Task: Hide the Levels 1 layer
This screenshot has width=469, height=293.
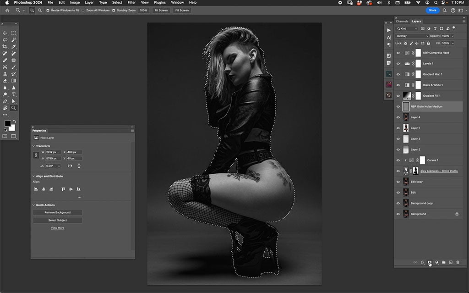Action: 398,63
